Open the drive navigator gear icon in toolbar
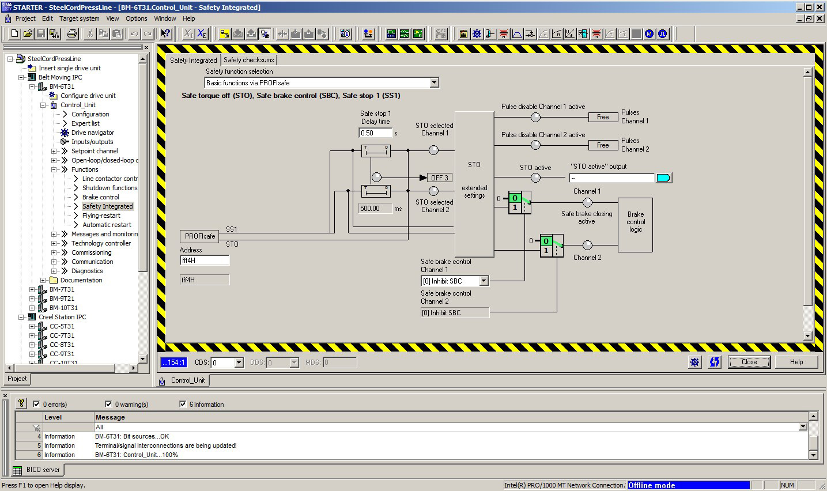Image resolution: width=827 pixels, height=491 pixels. (x=477, y=34)
